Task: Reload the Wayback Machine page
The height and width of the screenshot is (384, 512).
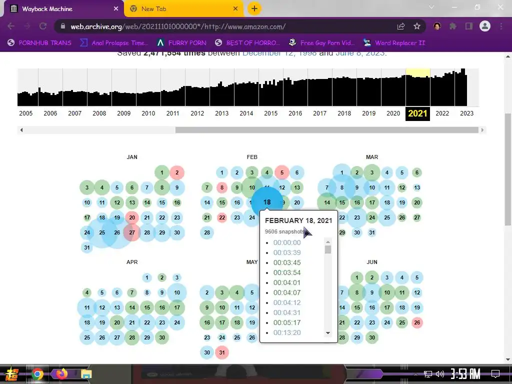Action: 43,26
